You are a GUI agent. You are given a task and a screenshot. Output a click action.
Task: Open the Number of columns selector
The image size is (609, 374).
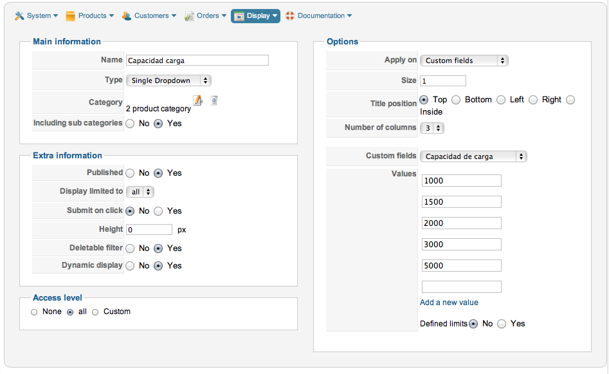[432, 128]
